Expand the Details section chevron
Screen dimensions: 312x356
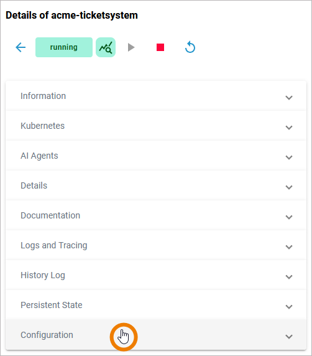point(289,187)
